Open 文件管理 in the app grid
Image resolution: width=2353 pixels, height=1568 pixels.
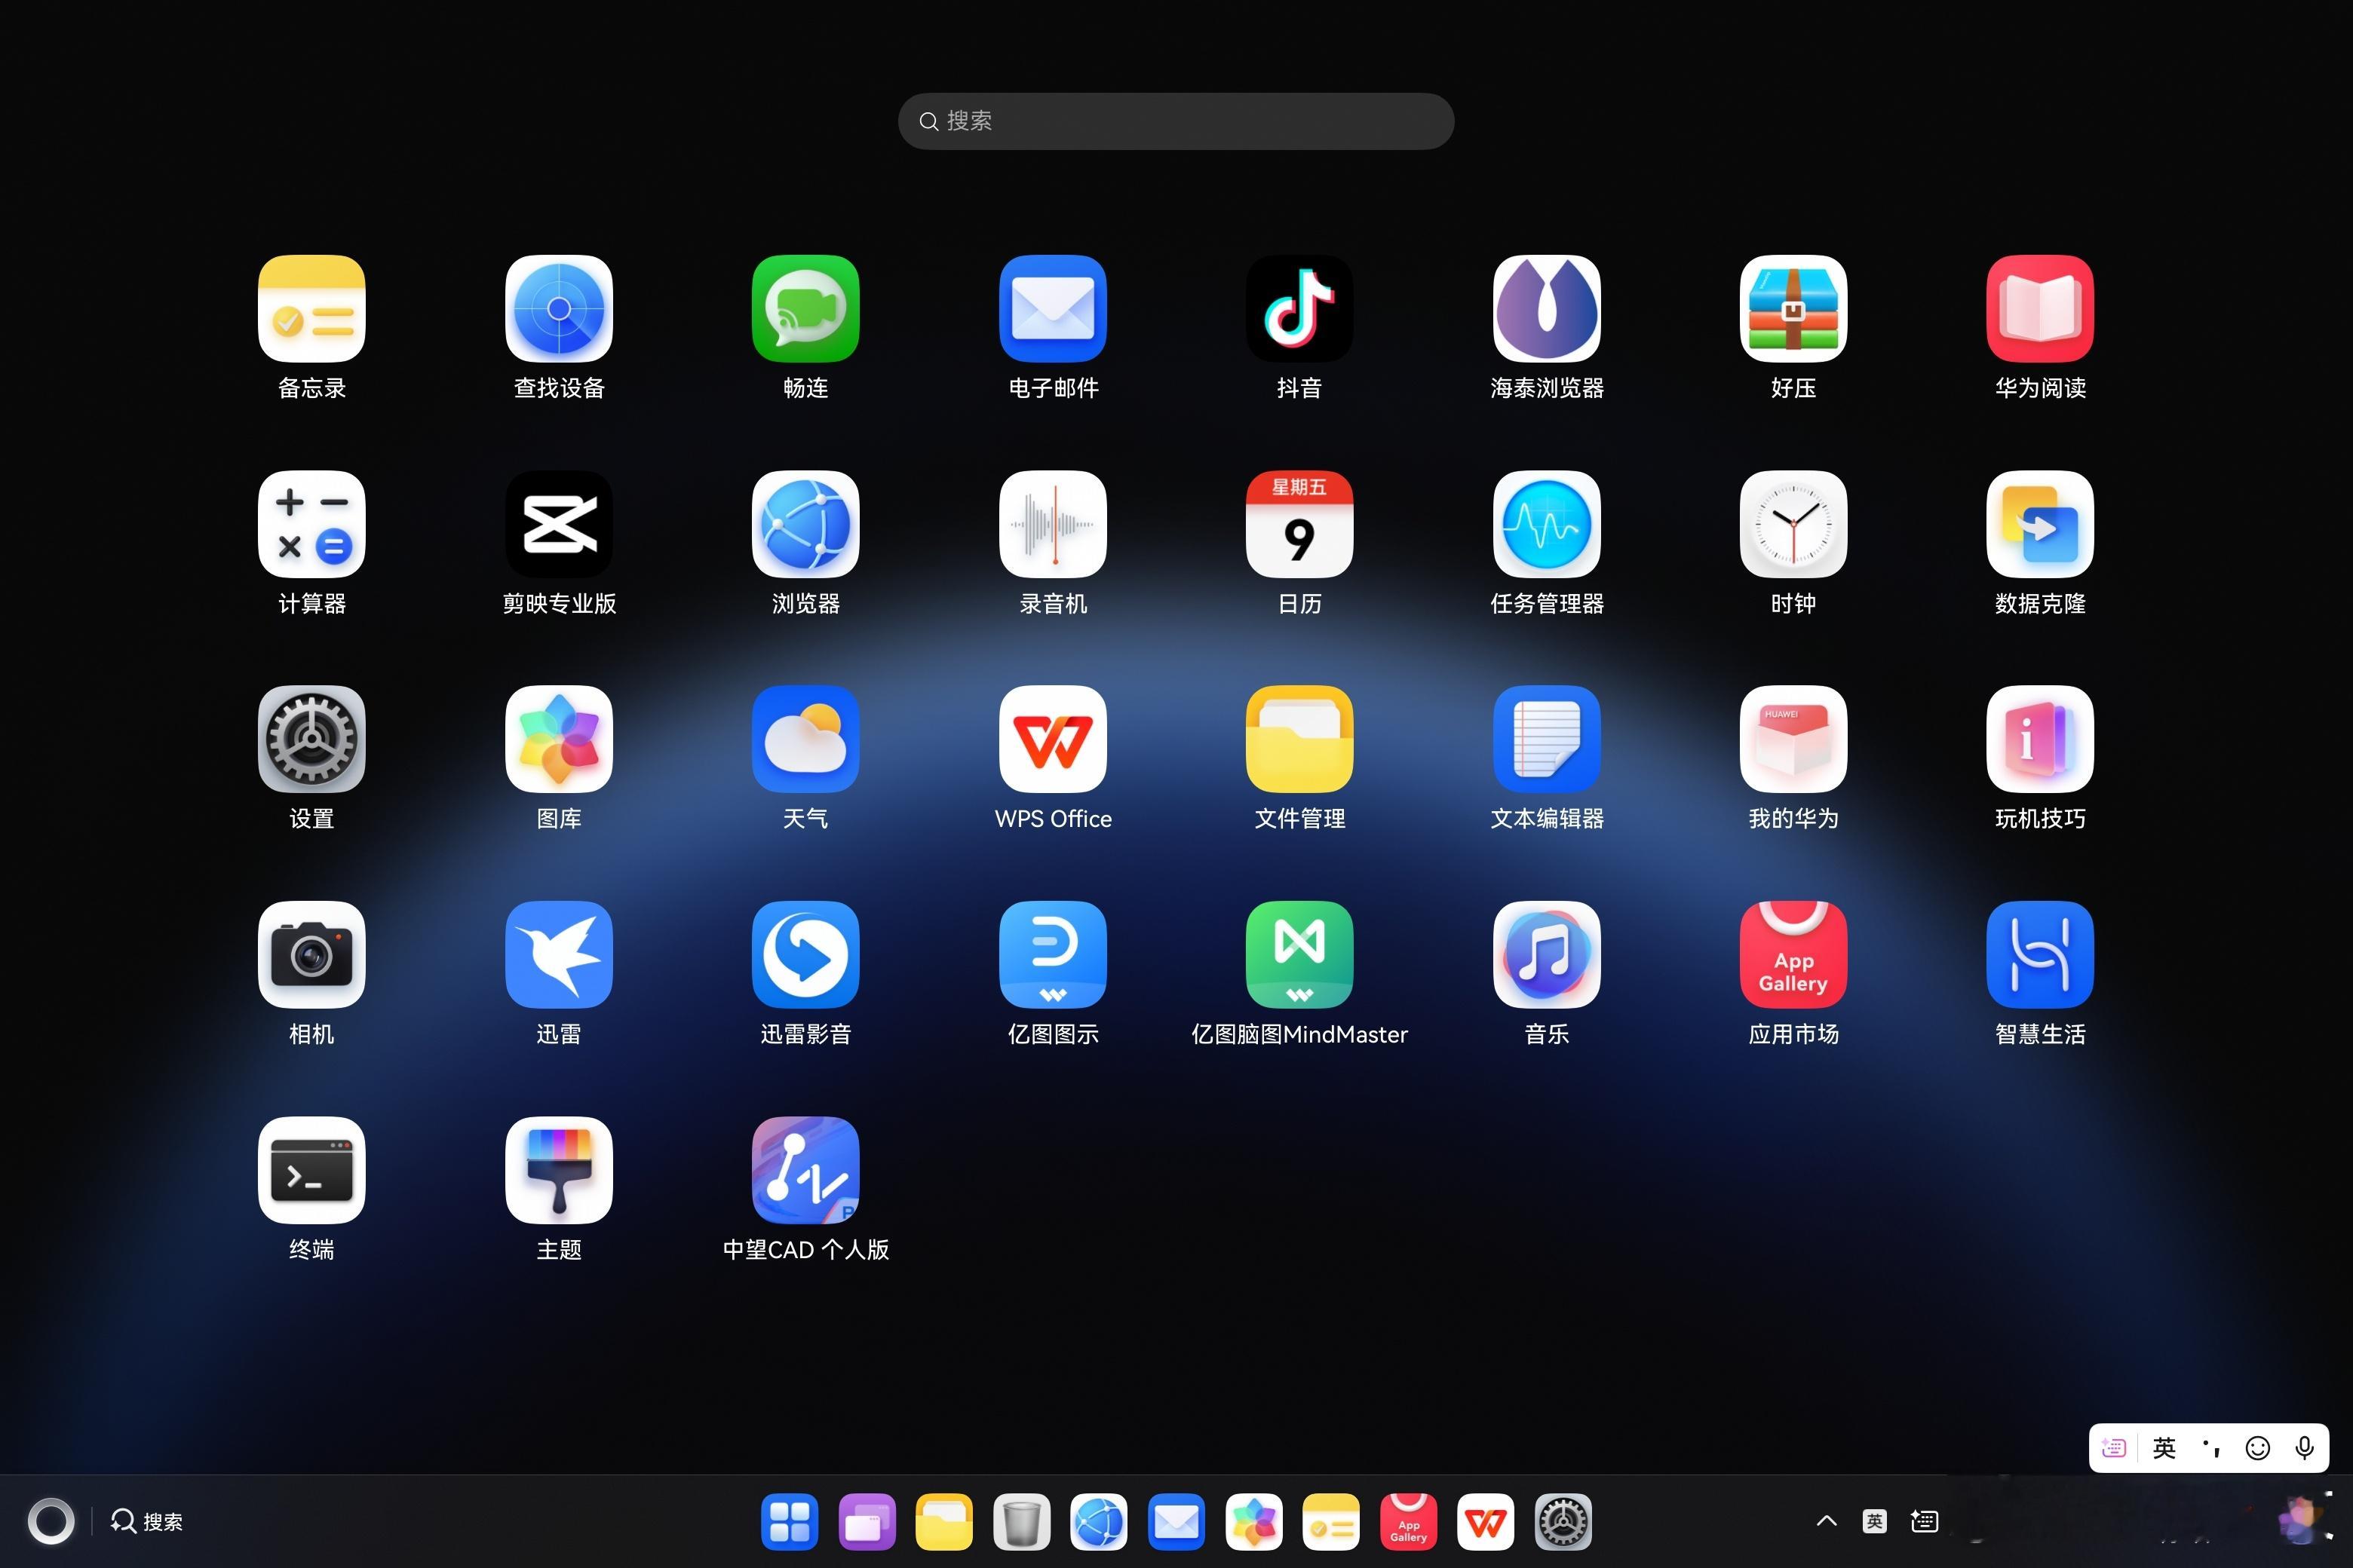(1299, 739)
